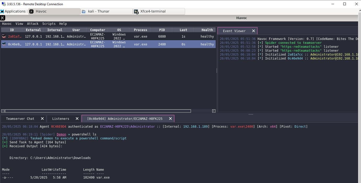Close the Listeners tab

click(77, 119)
